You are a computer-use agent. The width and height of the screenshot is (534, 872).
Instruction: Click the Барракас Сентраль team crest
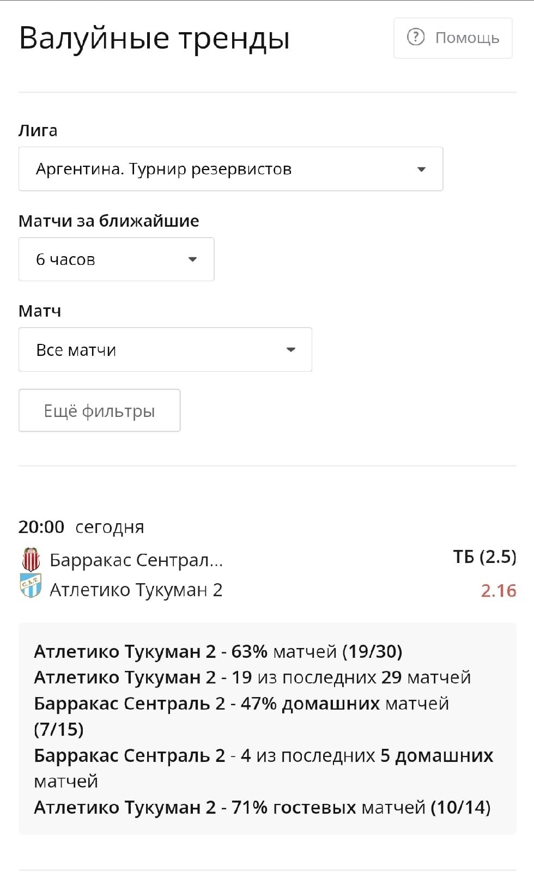31,560
